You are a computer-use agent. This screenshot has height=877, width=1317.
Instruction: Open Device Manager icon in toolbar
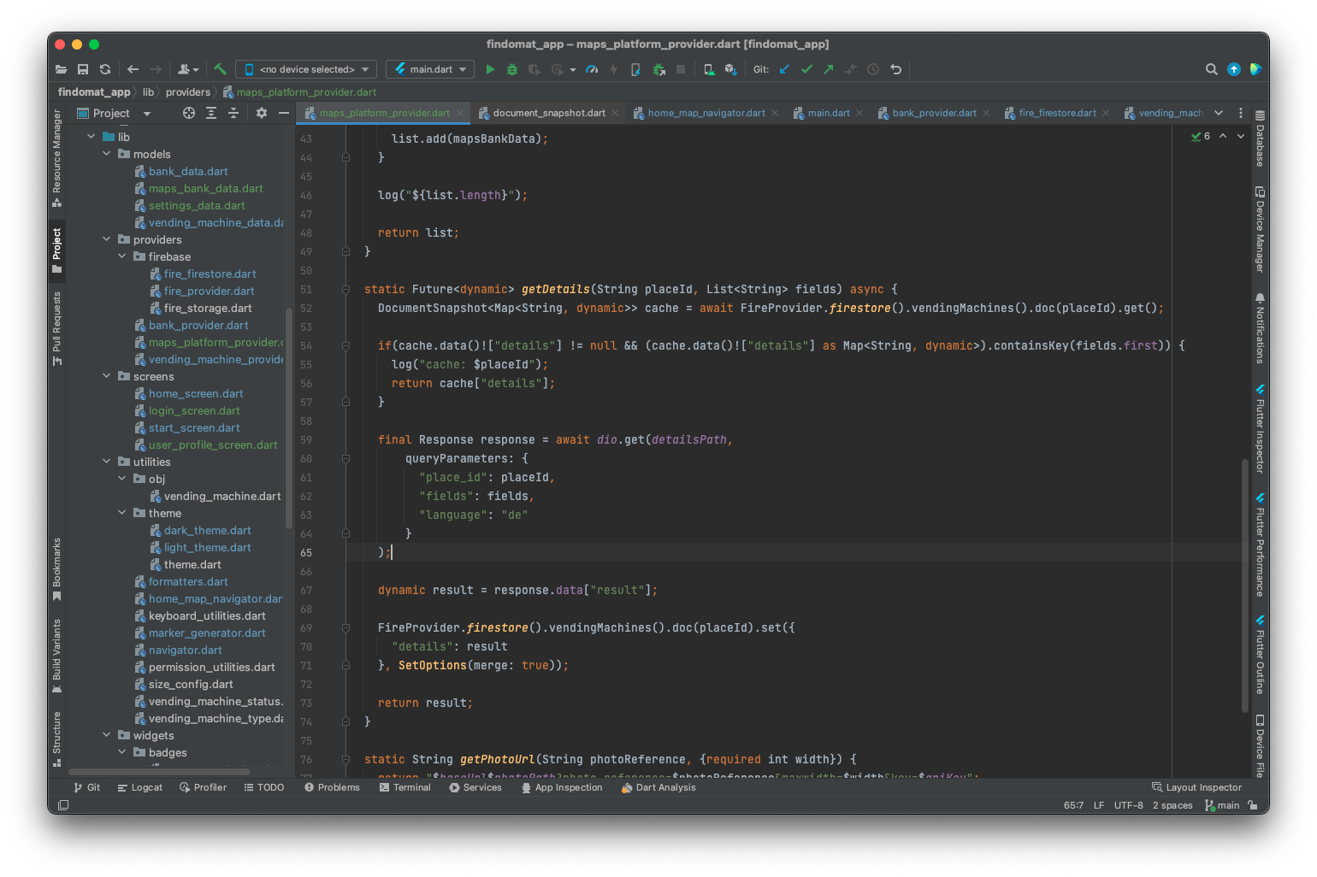(709, 69)
